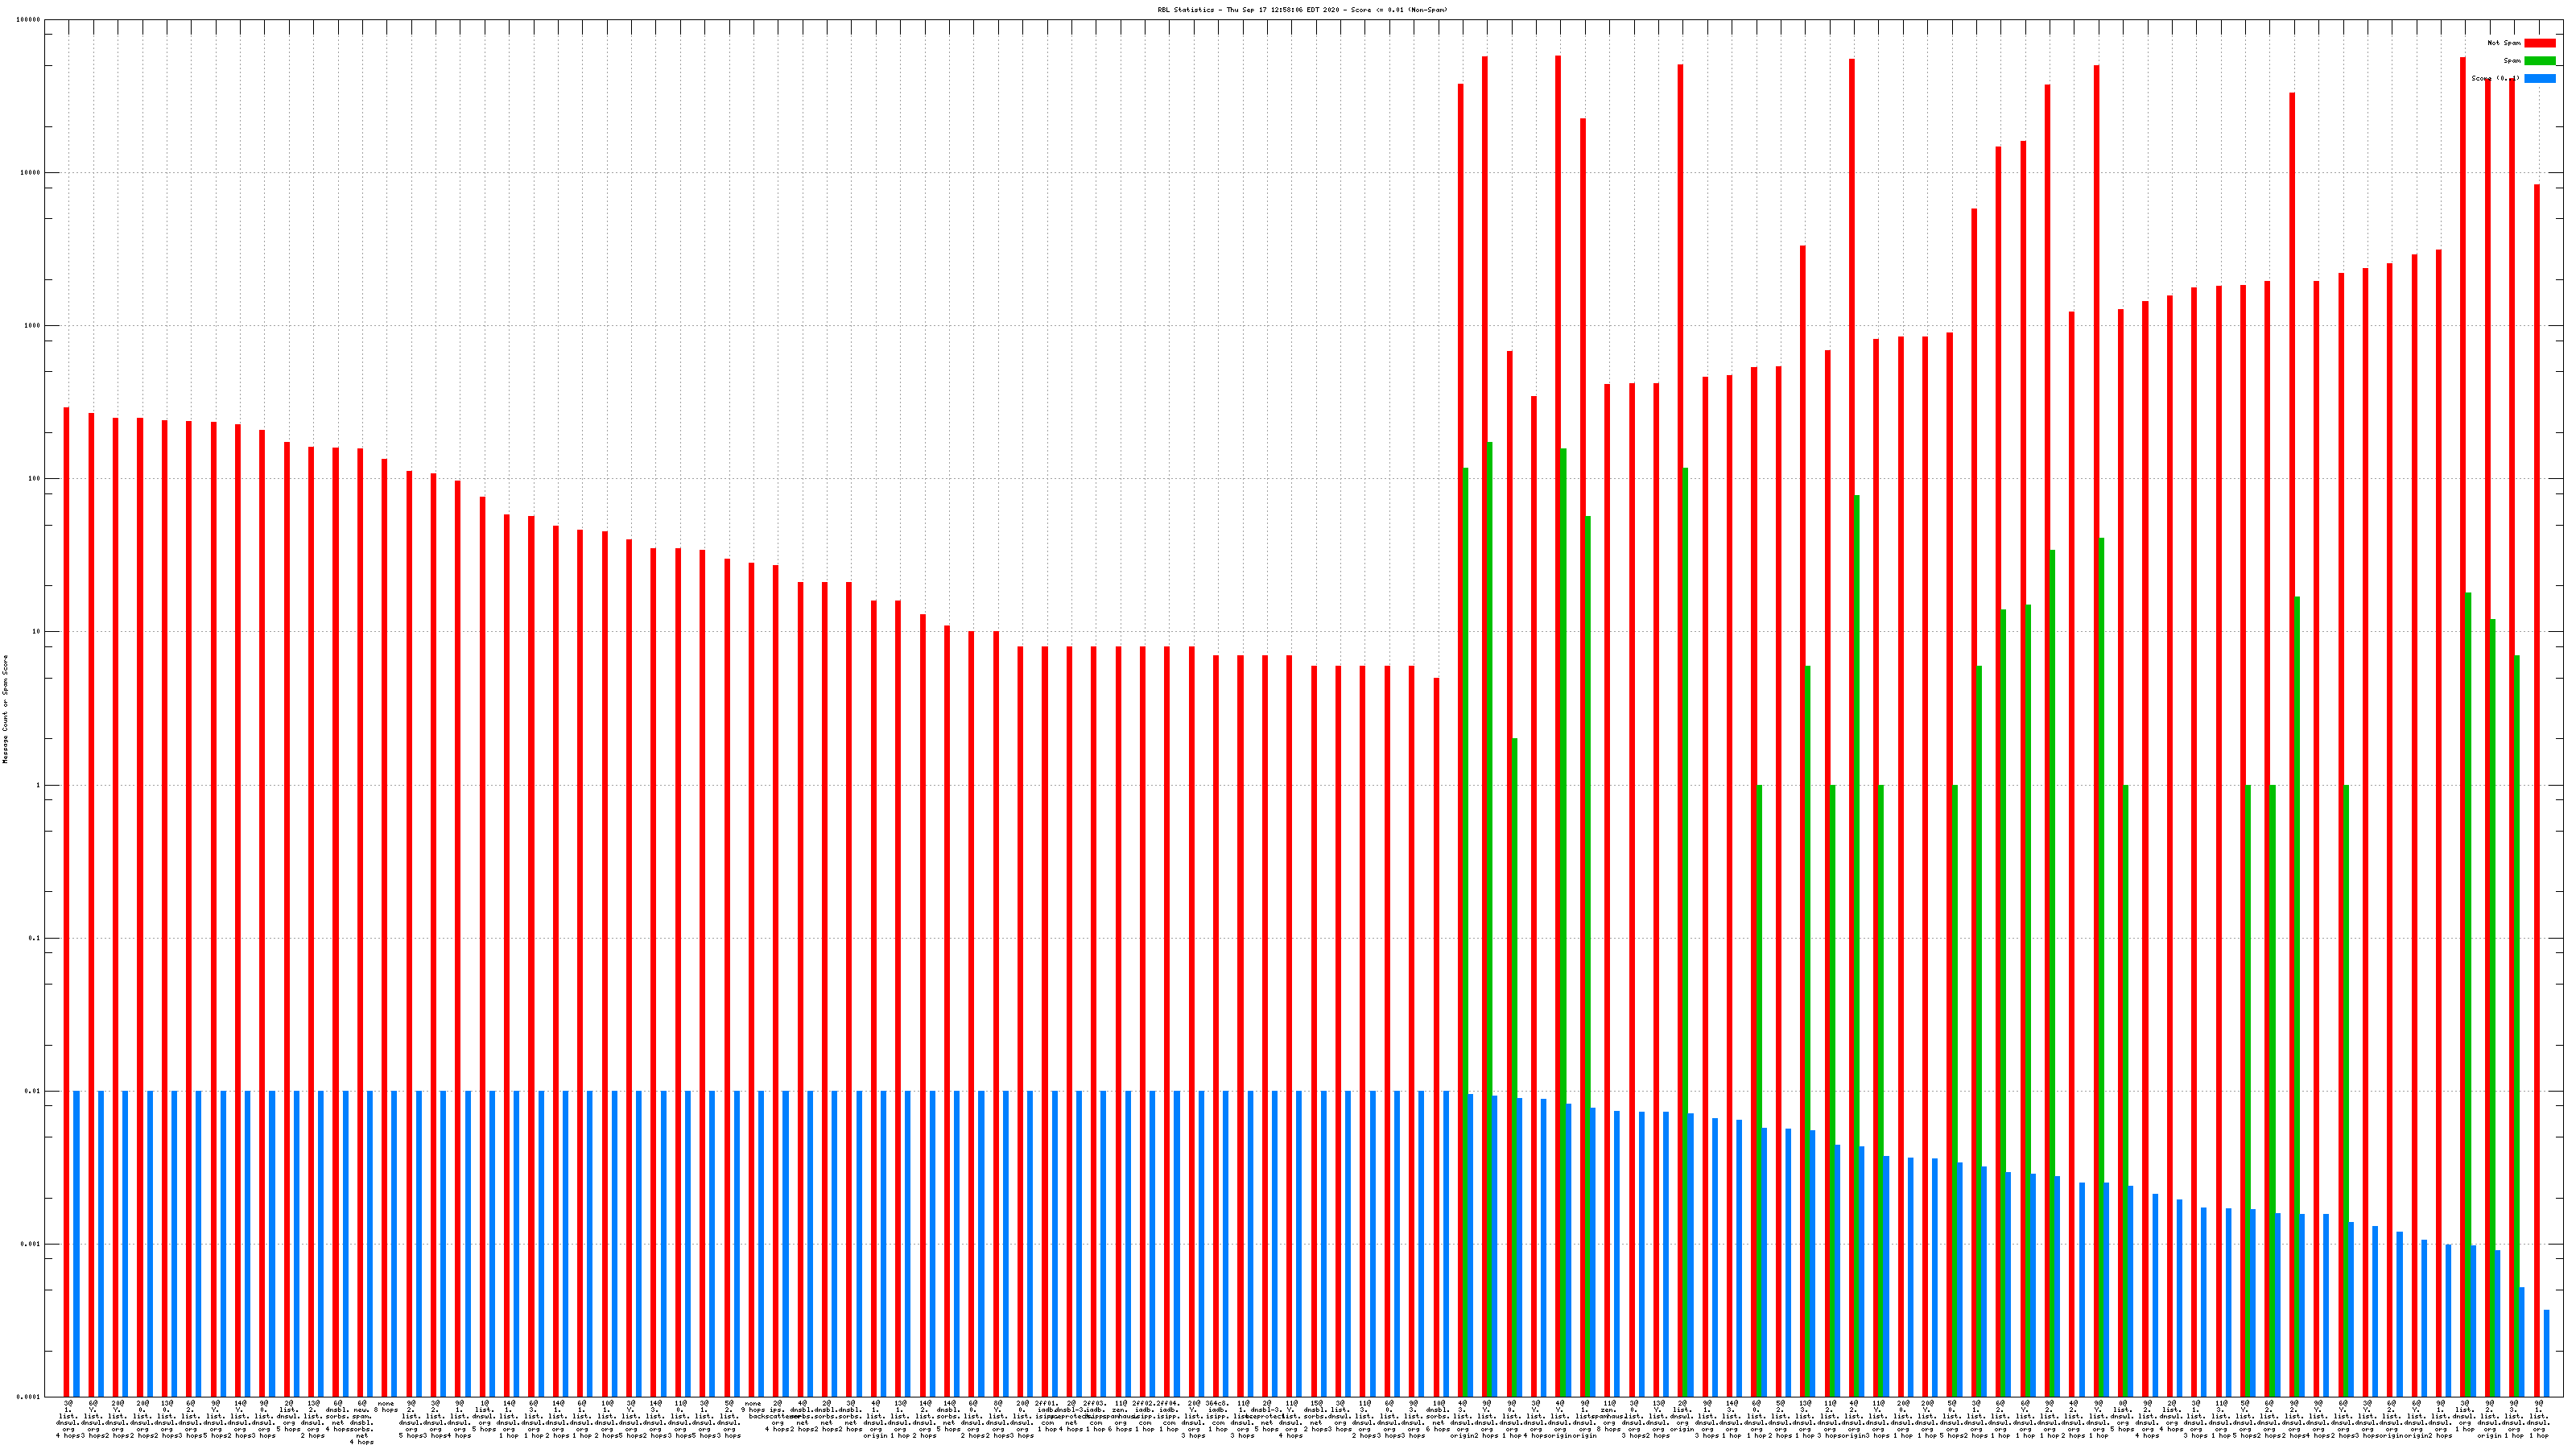2576x1449 pixels.
Task: Click the 1000 y-axis tick label
Action: [x=33, y=326]
